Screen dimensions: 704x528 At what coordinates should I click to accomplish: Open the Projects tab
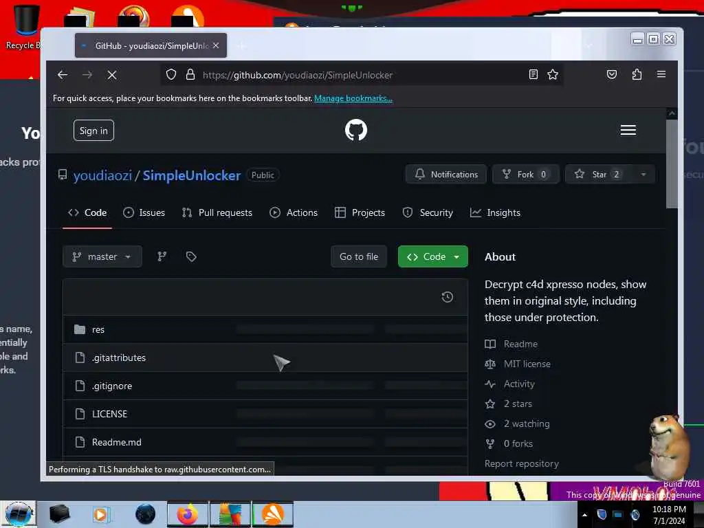click(360, 213)
